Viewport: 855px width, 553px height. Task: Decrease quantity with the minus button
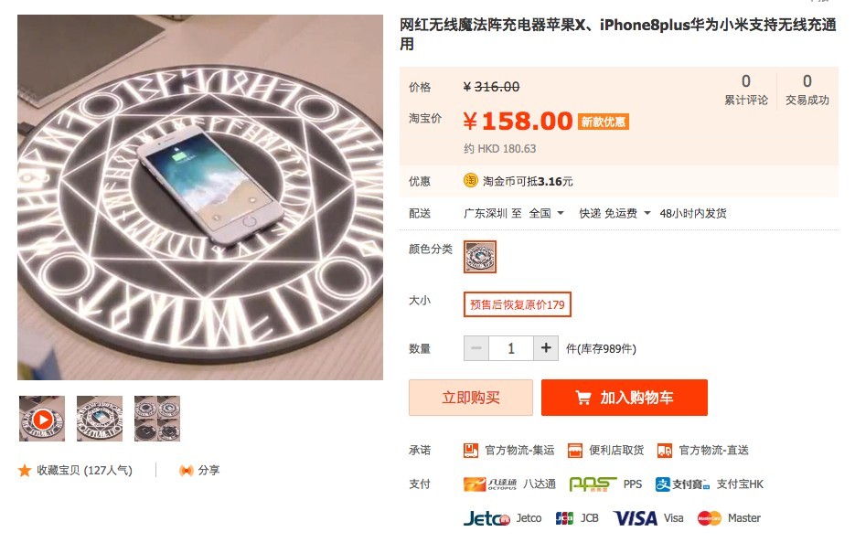point(476,348)
